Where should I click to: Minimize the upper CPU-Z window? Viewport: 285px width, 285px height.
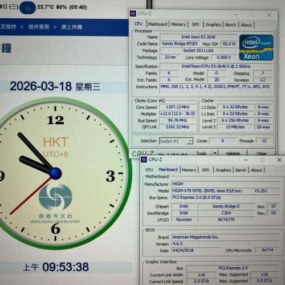click(235, 15)
